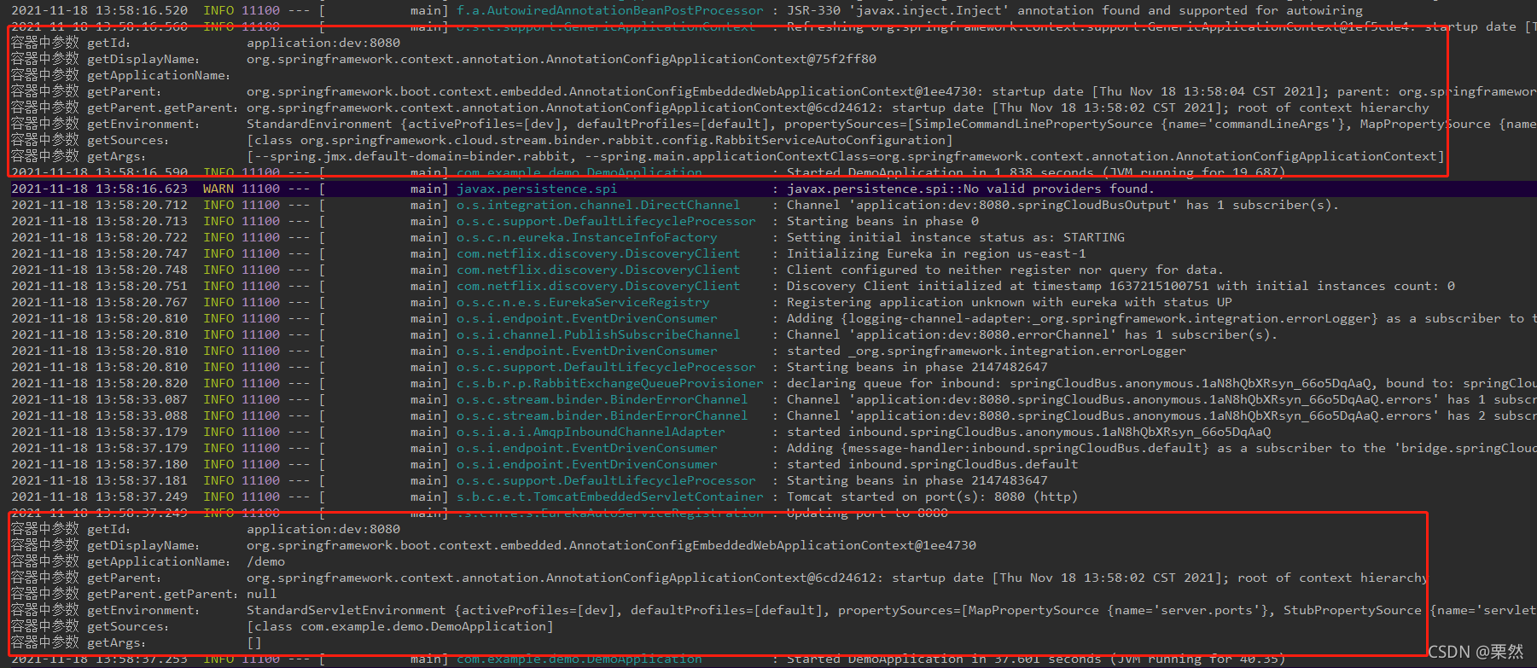Select the getParent.getParent value 'null'
1537x668 pixels.
[x=262, y=594]
